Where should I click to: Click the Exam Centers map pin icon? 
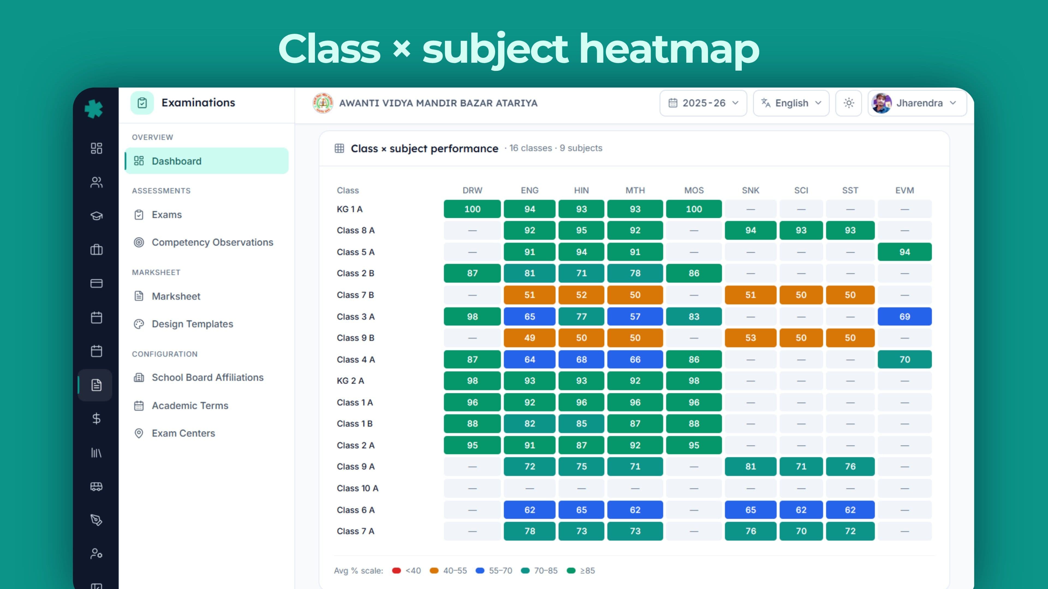tap(139, 433)
